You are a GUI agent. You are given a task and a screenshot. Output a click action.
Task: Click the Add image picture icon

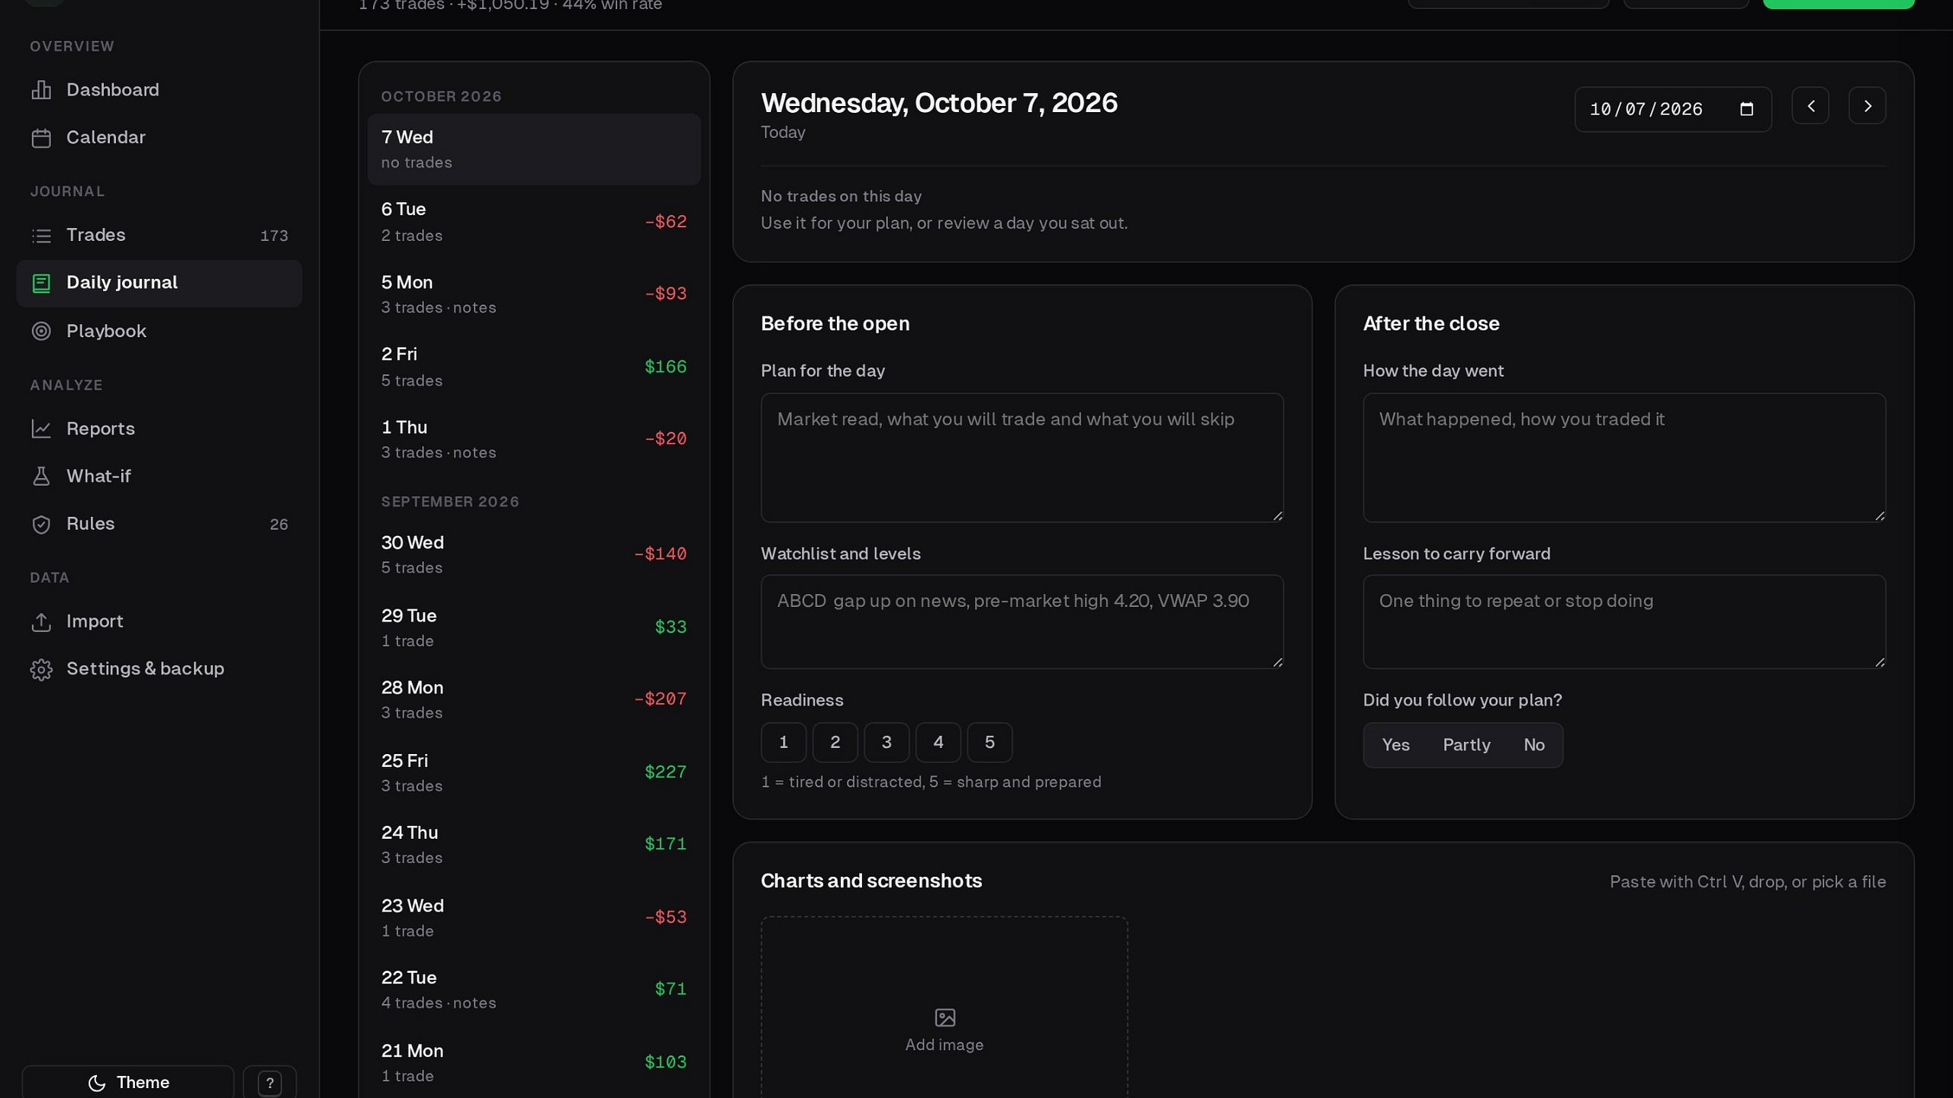[x=944, y=1018]
